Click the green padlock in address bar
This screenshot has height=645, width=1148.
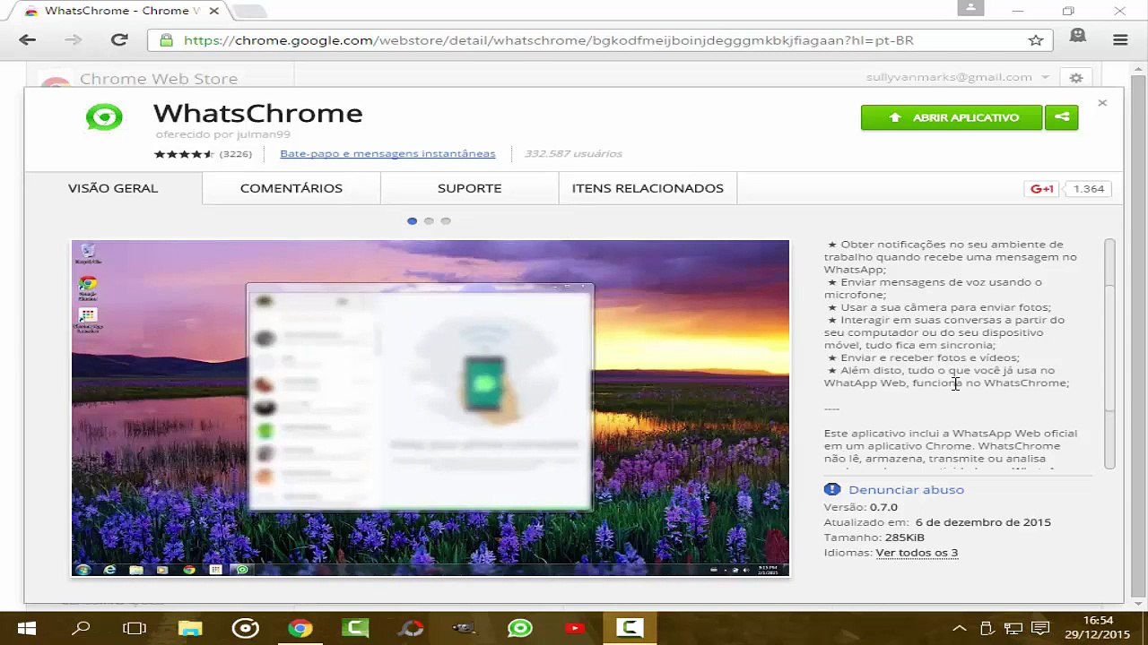(x=167, y=40)
